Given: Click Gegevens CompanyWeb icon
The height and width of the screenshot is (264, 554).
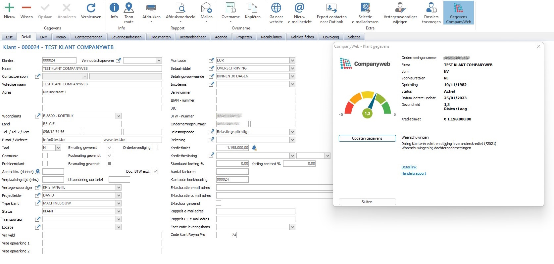Looking at the screenshot, I should click(x=459, y=7).
